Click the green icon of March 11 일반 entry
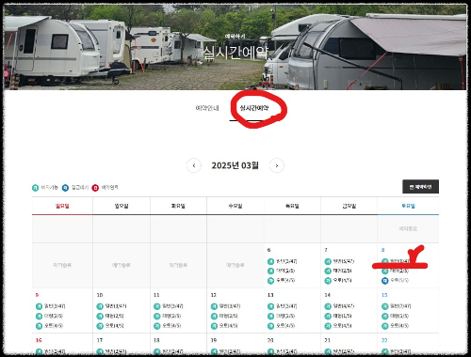 [157, 306]
